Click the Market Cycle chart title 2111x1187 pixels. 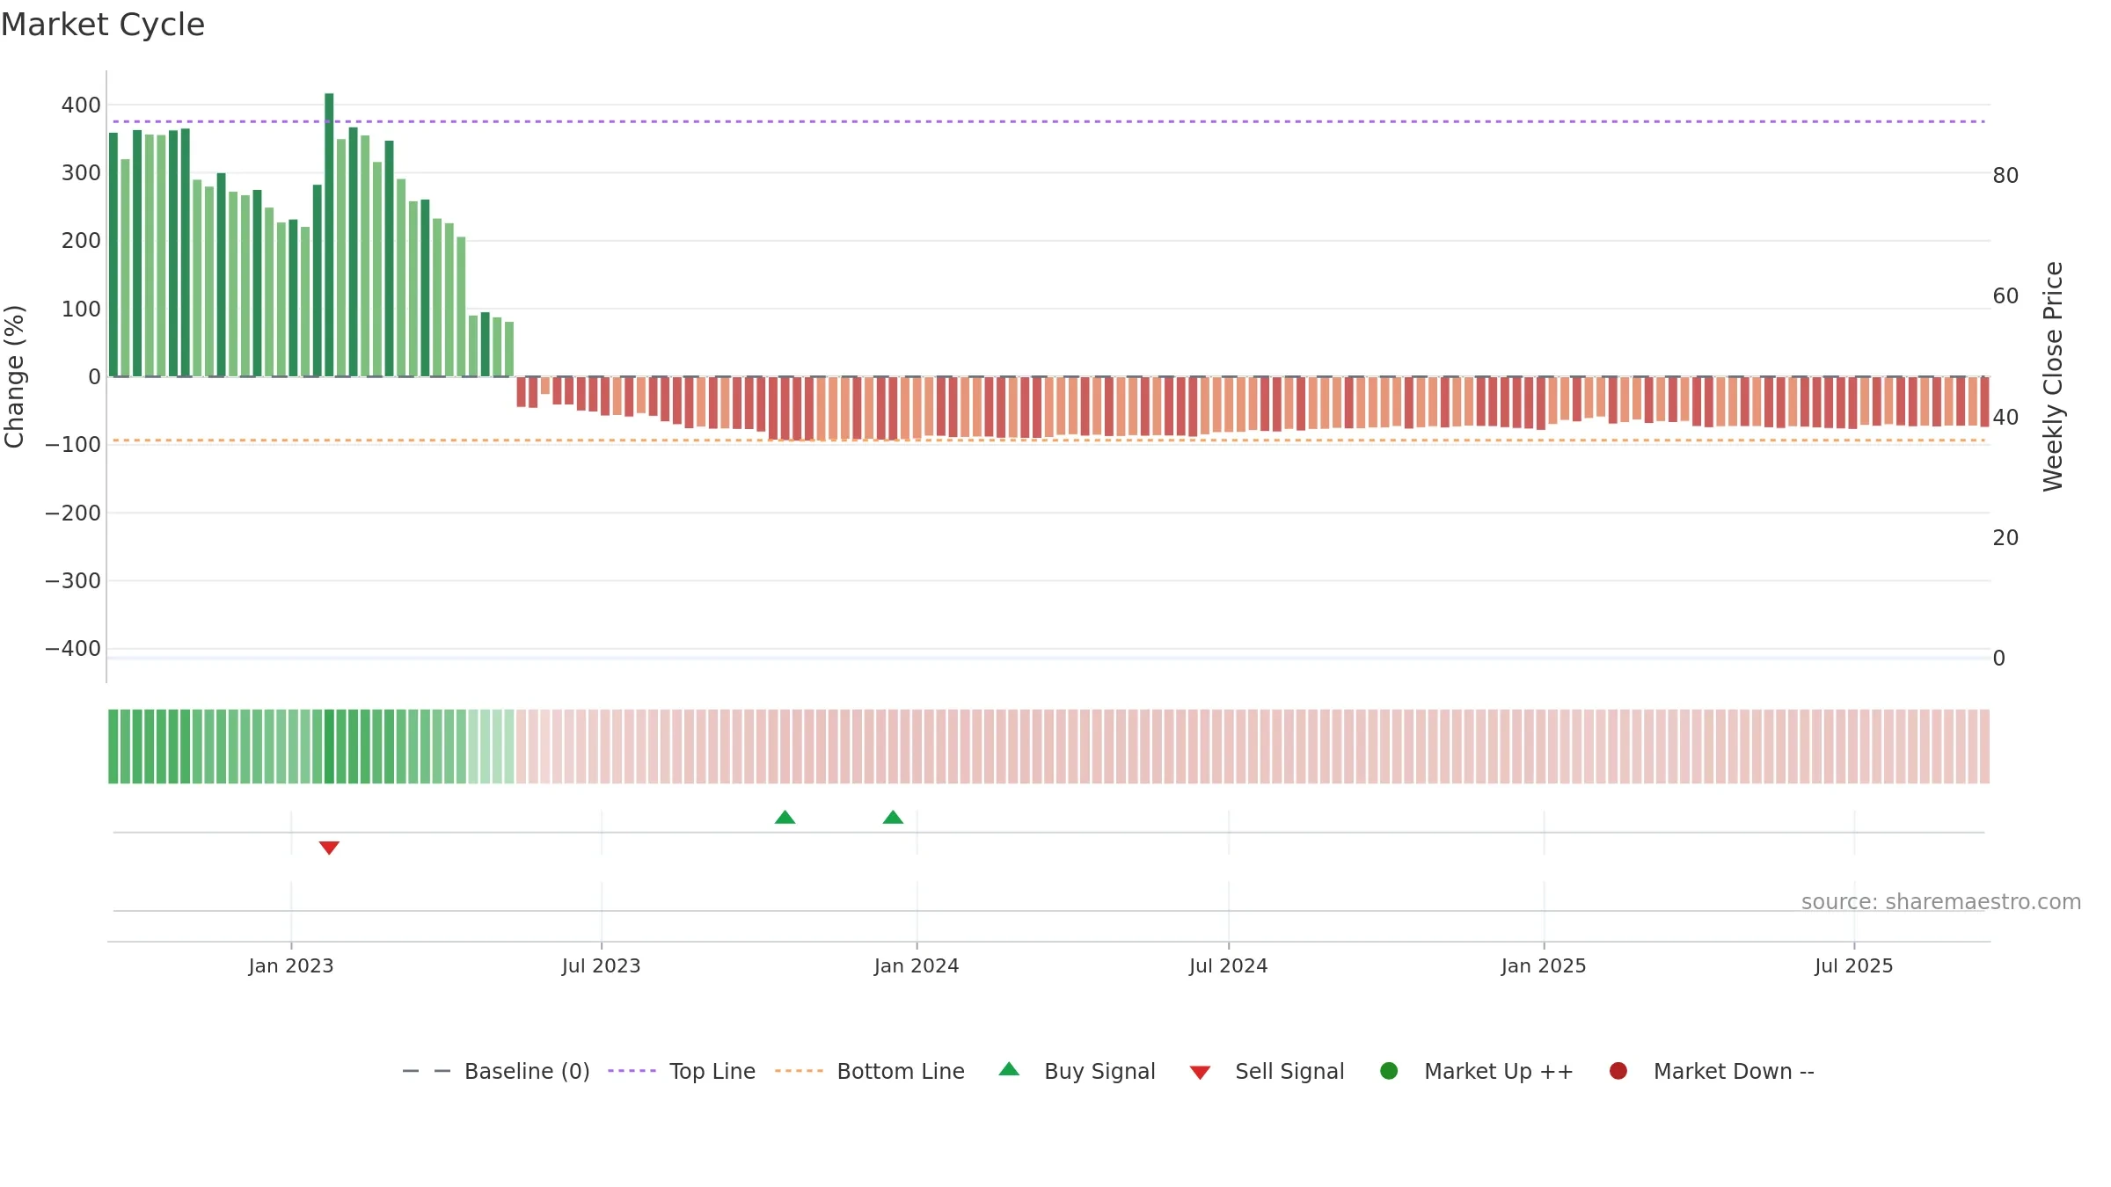tap(103, 25)
